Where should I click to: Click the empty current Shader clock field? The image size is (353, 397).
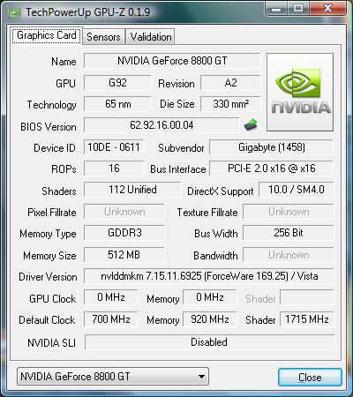[x=307, y=297]
